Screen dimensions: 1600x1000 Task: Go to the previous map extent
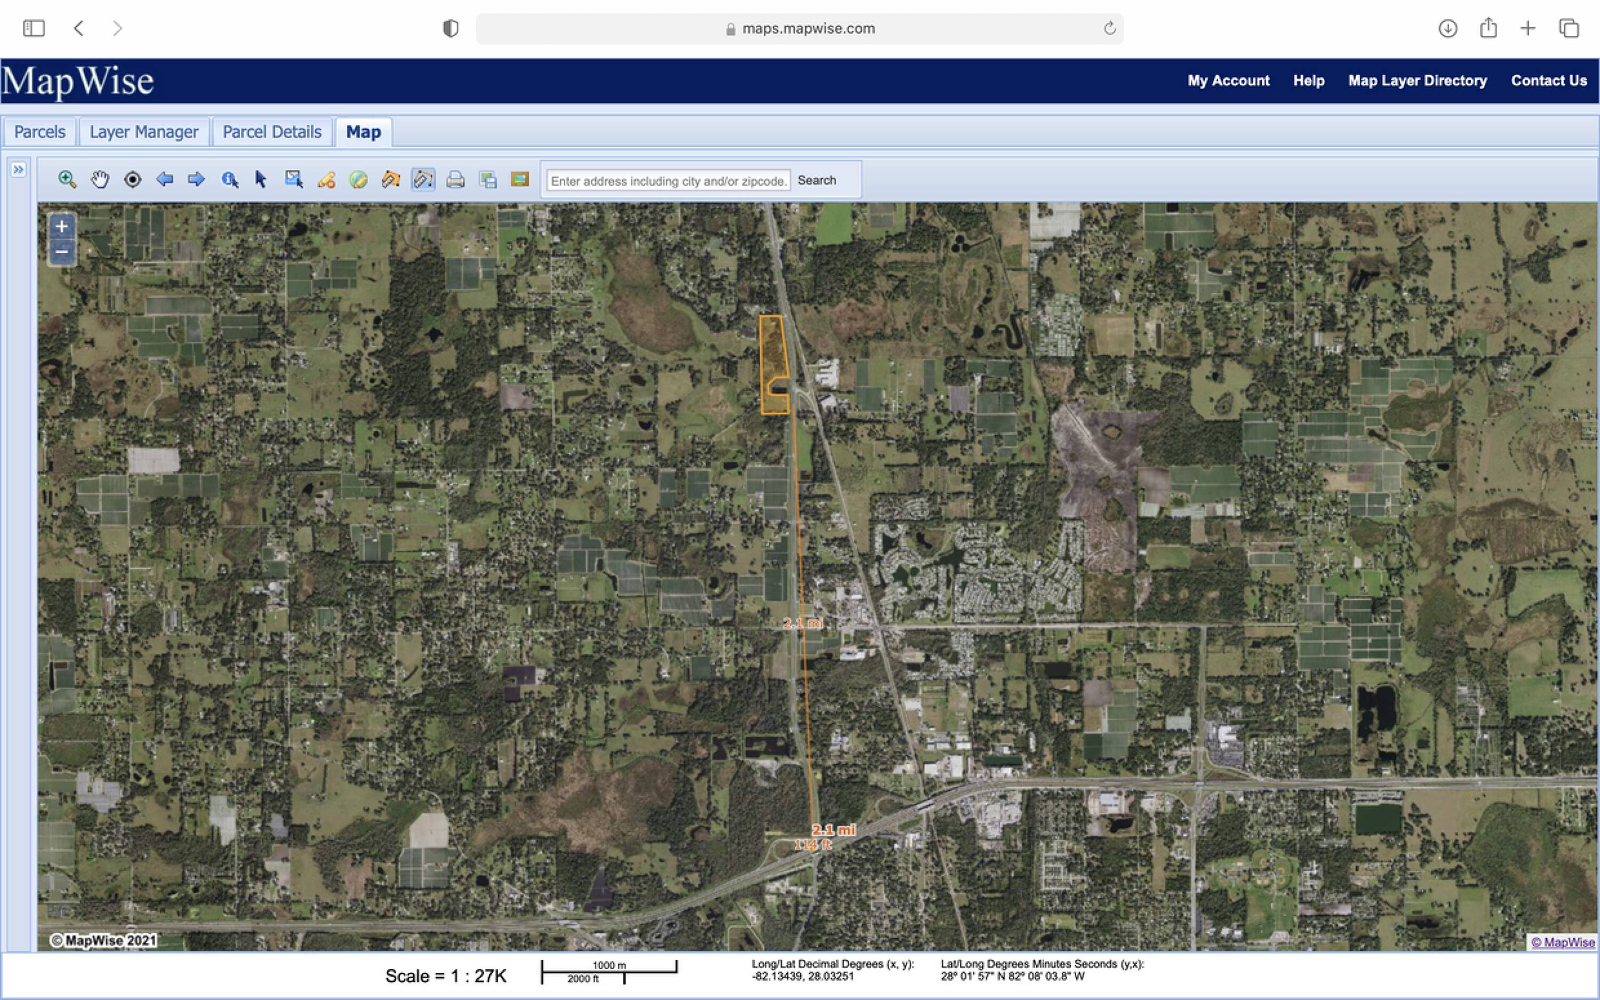[165, 179]
